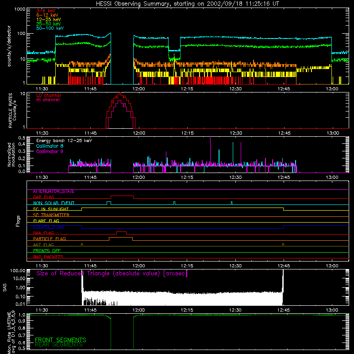Click the 'counts/s/detector' y-axis label
354x354 pixels.
point(9,46)
